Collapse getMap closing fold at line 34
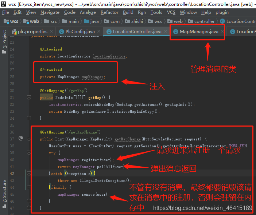This screenshot has height=215, width=256. 29,118
